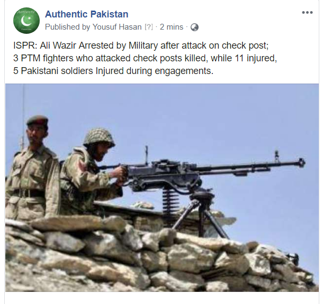Viewport: 323px width, 304px height.
Task: Click the stone wall in the photo
Action: [160, 259]
